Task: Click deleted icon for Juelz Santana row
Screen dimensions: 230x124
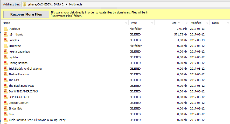Action: [5, 120]
